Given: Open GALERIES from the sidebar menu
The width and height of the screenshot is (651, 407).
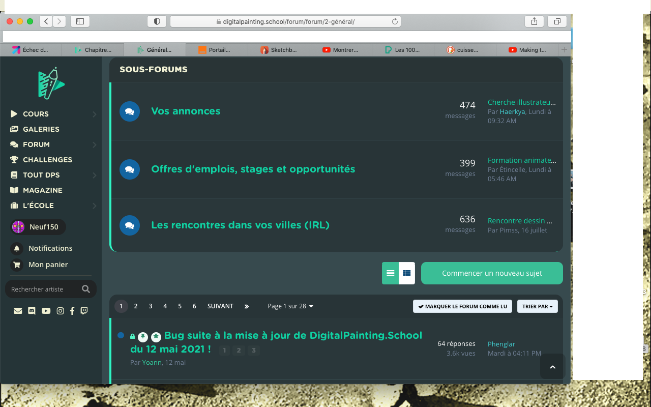Looking at the screenshot, I should pyautogui.click(x=41, y=129).
